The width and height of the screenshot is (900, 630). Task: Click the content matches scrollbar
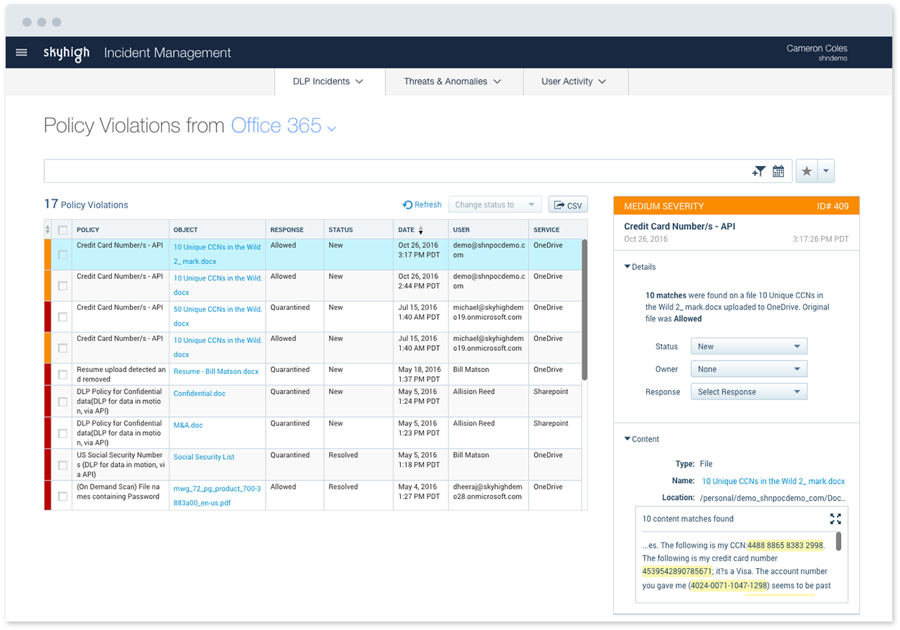point(838,541)
